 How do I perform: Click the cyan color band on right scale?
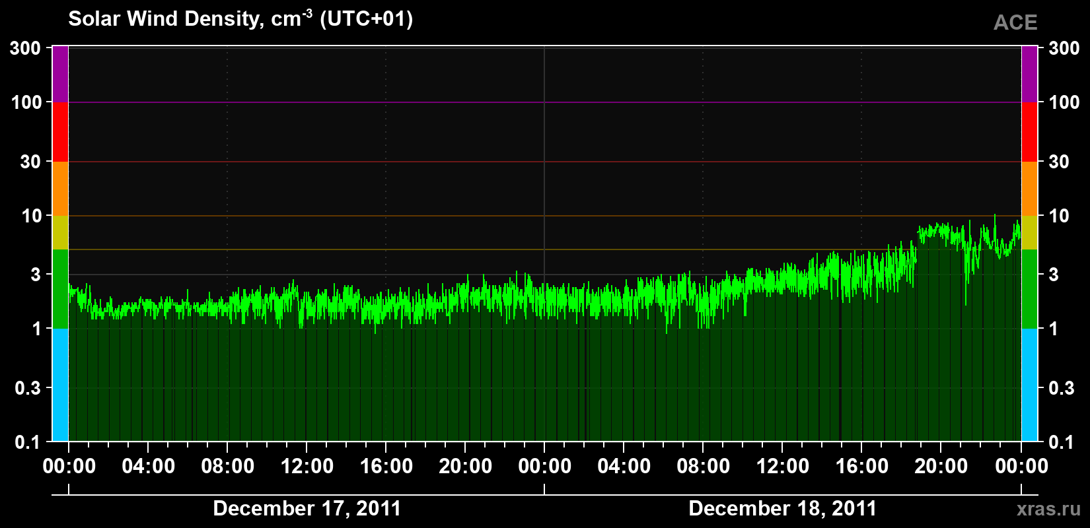[x=1030, y=385]
